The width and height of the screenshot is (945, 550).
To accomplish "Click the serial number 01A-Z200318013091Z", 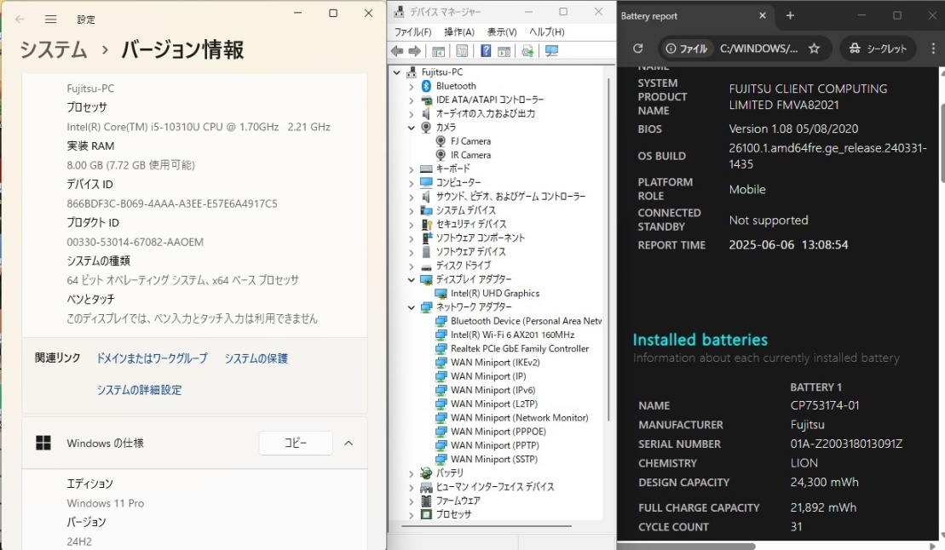I will tap(846, 444).
